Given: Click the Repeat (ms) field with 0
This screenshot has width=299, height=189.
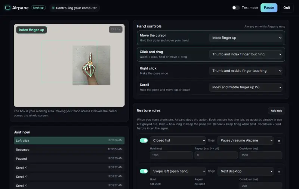Looking at the screenshot, I should tap(216, 155).
